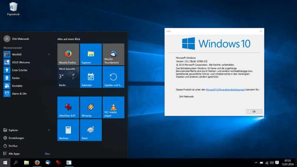297x167 pixels.
Task: Click the battery tray icon
Action: click(x=261, y=163)
